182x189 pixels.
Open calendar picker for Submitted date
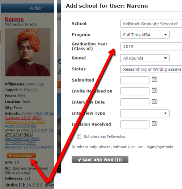pyautogui.click(x=155, y=79)
